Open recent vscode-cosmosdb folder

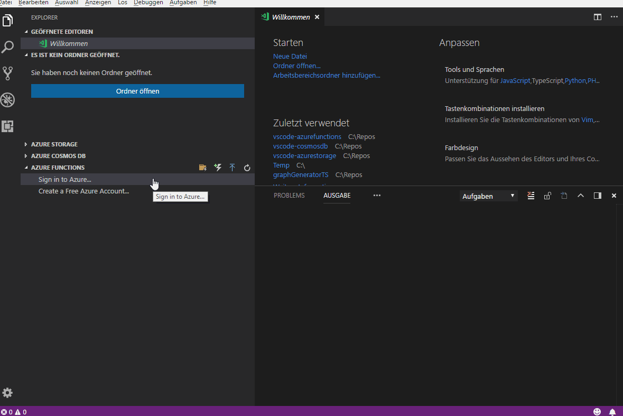pos(300,146)
